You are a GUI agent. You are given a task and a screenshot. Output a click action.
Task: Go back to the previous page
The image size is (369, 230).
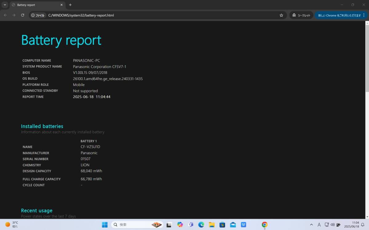[x=5, y=15]
